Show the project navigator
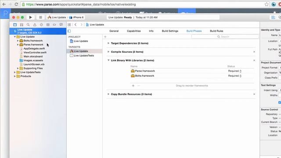 pos(15,25)
